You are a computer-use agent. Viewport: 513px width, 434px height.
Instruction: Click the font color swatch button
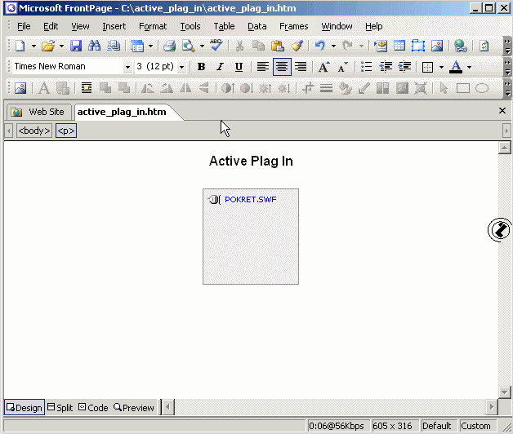456,67
